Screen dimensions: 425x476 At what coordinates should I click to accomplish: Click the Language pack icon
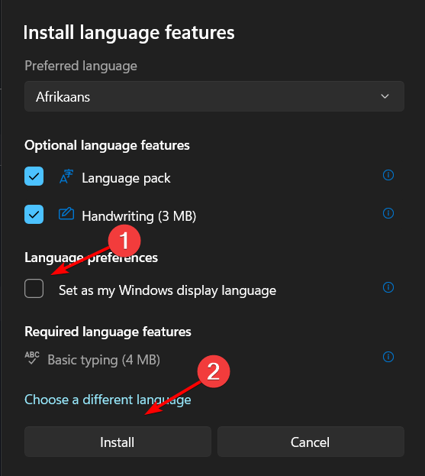(66, 176)
